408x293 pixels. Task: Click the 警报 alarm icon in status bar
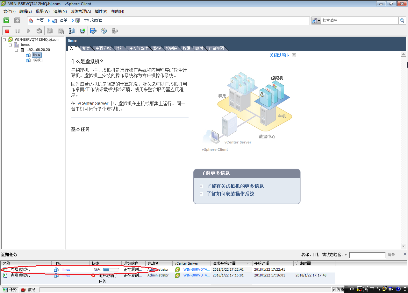coord(23,290)
